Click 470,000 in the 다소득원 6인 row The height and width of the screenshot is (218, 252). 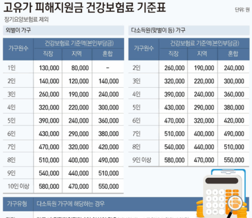(175, 121)
